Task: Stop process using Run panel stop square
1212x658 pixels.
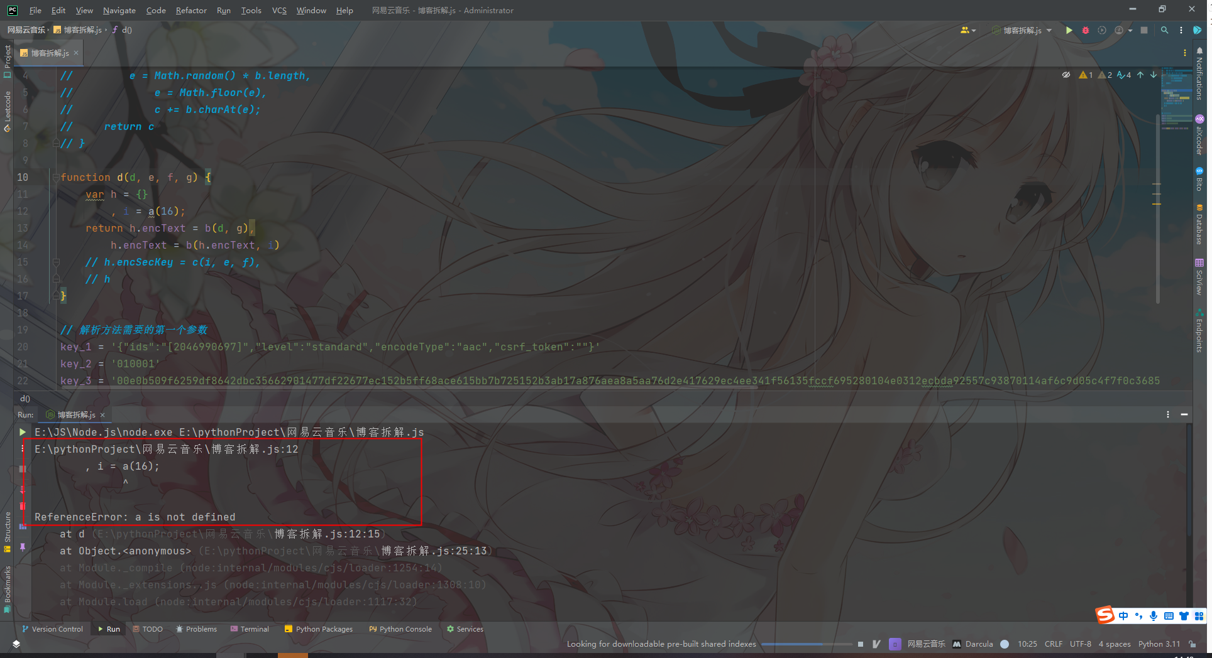Action: (x=23, y=469)
